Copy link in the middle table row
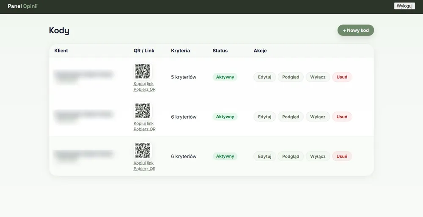Viewport: 423px width, 217px height. (x=143, y=124)
